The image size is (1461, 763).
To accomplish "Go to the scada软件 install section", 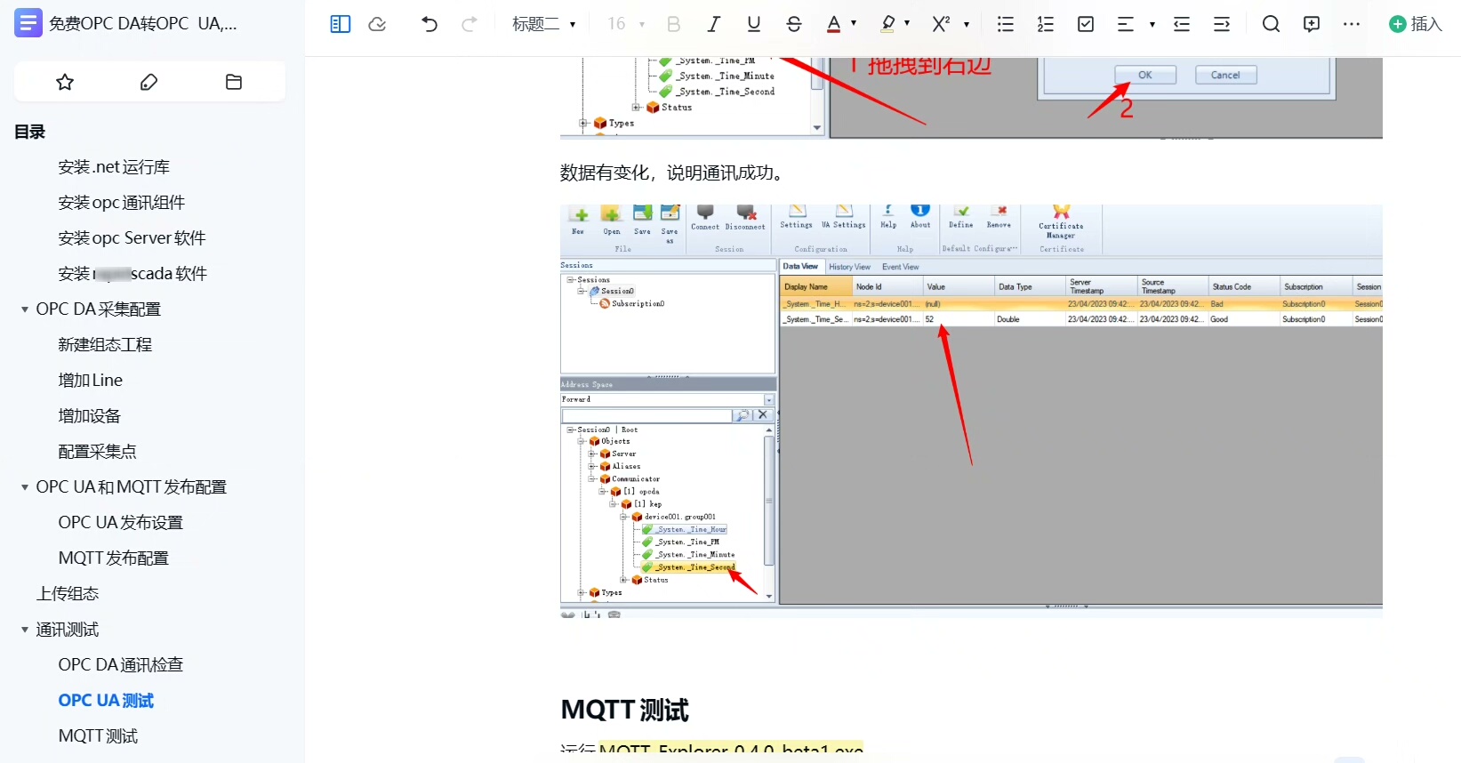I will (132, 274).
